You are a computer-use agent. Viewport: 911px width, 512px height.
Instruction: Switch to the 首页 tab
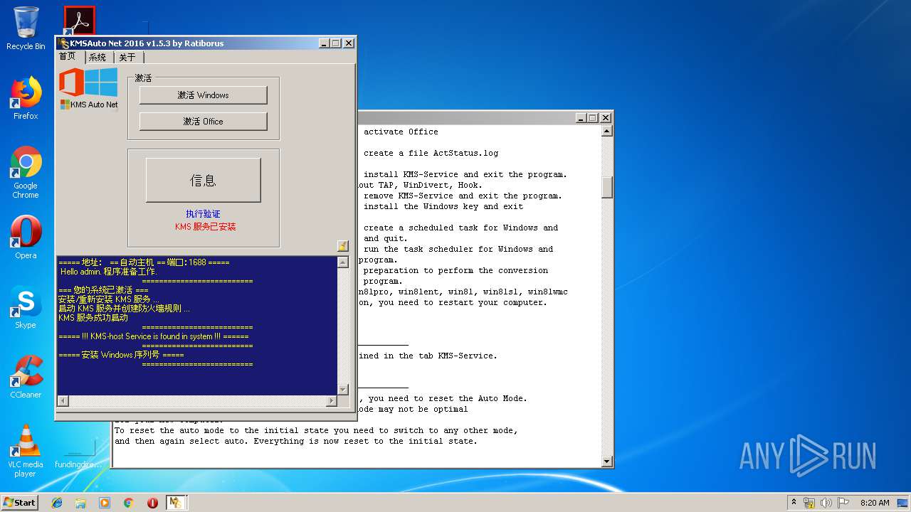click(68, 57)
